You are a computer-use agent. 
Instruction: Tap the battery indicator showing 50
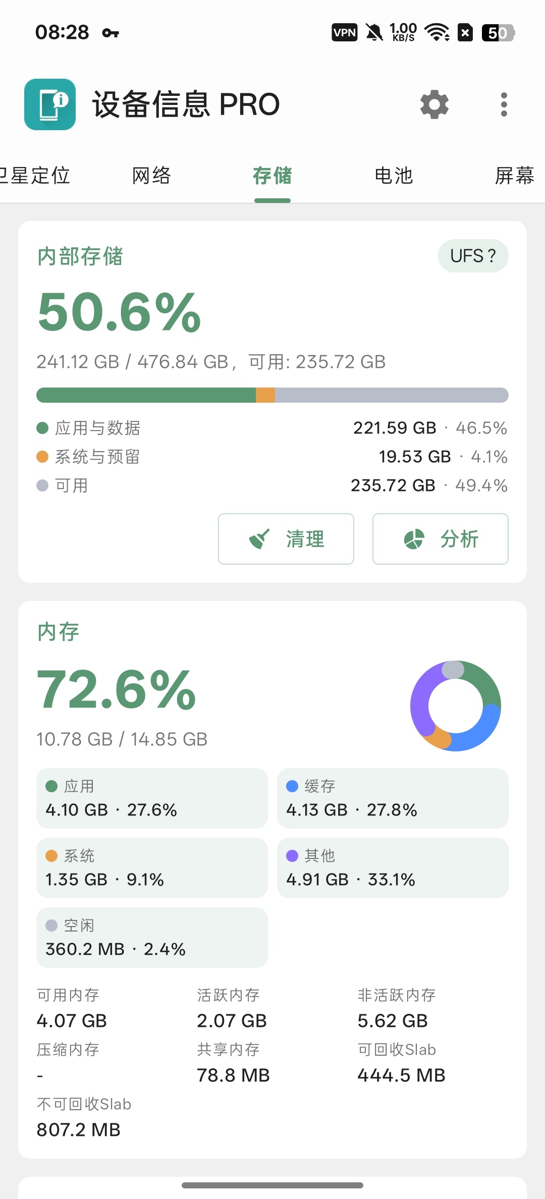[498, 33]
